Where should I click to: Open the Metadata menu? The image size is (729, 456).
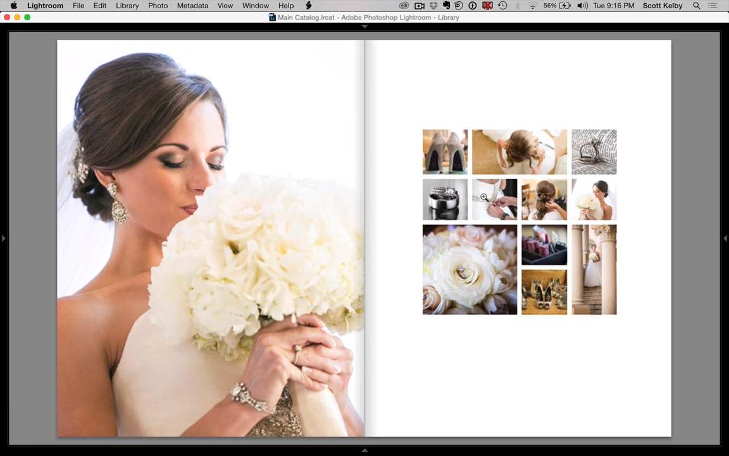coord(192,6)
